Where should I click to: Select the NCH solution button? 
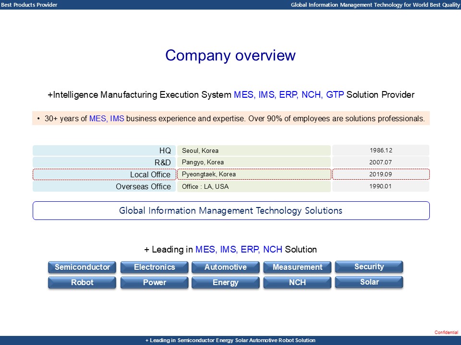point(297,282)
